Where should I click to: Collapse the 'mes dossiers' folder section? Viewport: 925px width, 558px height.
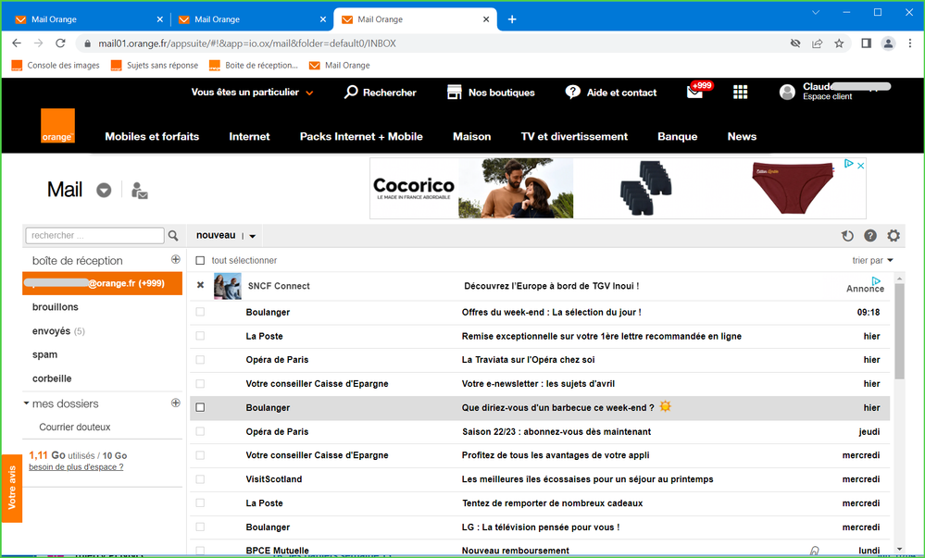click(x=27, y=403)
